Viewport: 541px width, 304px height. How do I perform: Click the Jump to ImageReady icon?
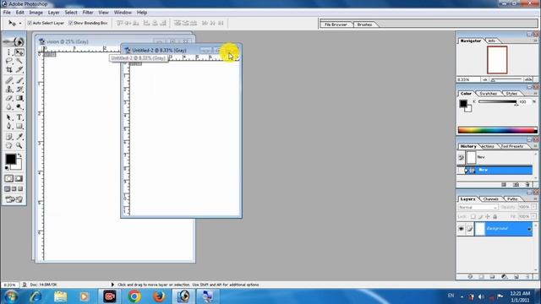(x=14, y=199)
